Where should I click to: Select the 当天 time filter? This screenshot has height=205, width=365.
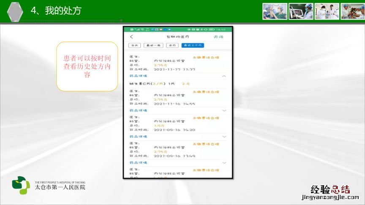[x=134, y=45]
